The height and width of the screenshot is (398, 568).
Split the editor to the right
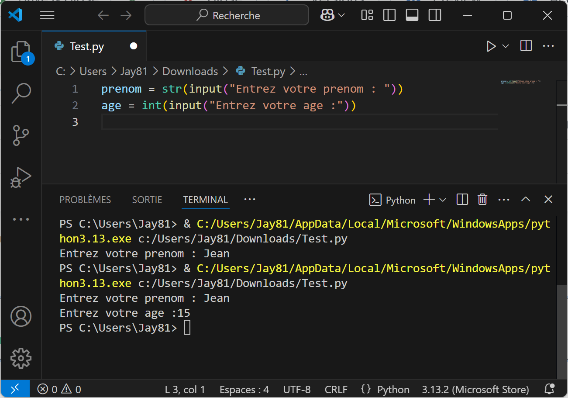[526, 46]
